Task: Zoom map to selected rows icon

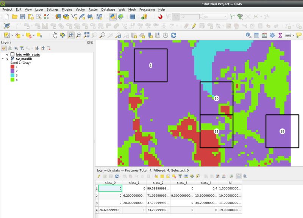Action: tap(198, 176)
